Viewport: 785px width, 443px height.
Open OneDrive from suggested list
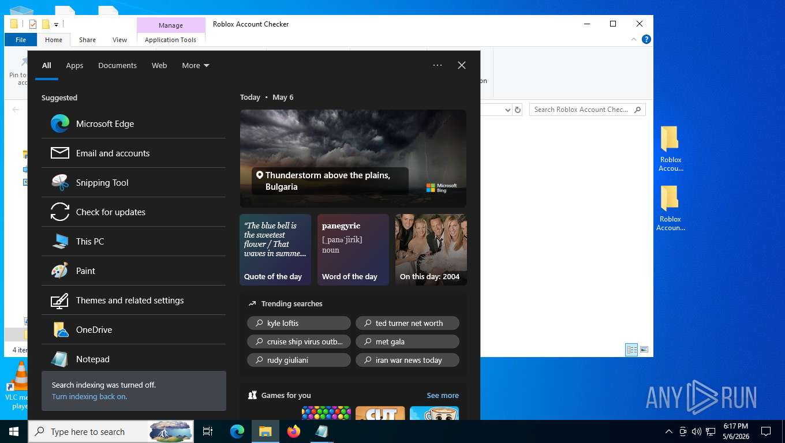[133, 329]
